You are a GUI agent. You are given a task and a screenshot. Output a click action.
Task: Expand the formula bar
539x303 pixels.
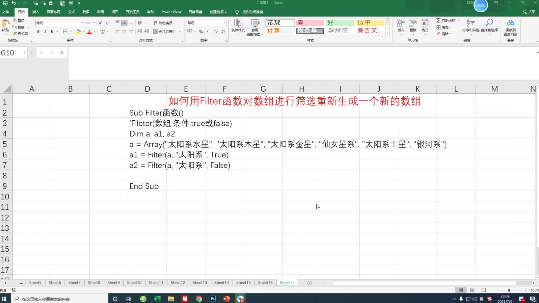537,52
